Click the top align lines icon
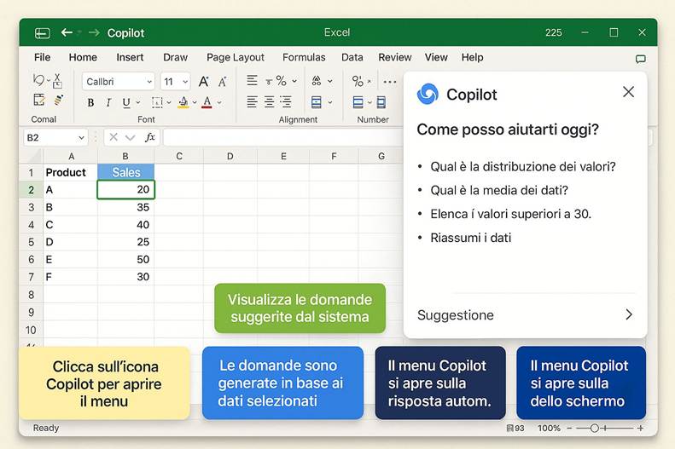 coord(252,80)
